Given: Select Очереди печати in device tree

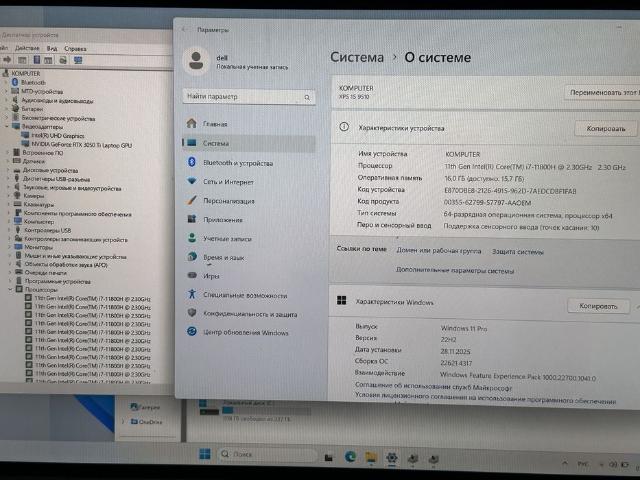Looking at the screenshot, I should point(46,273).
